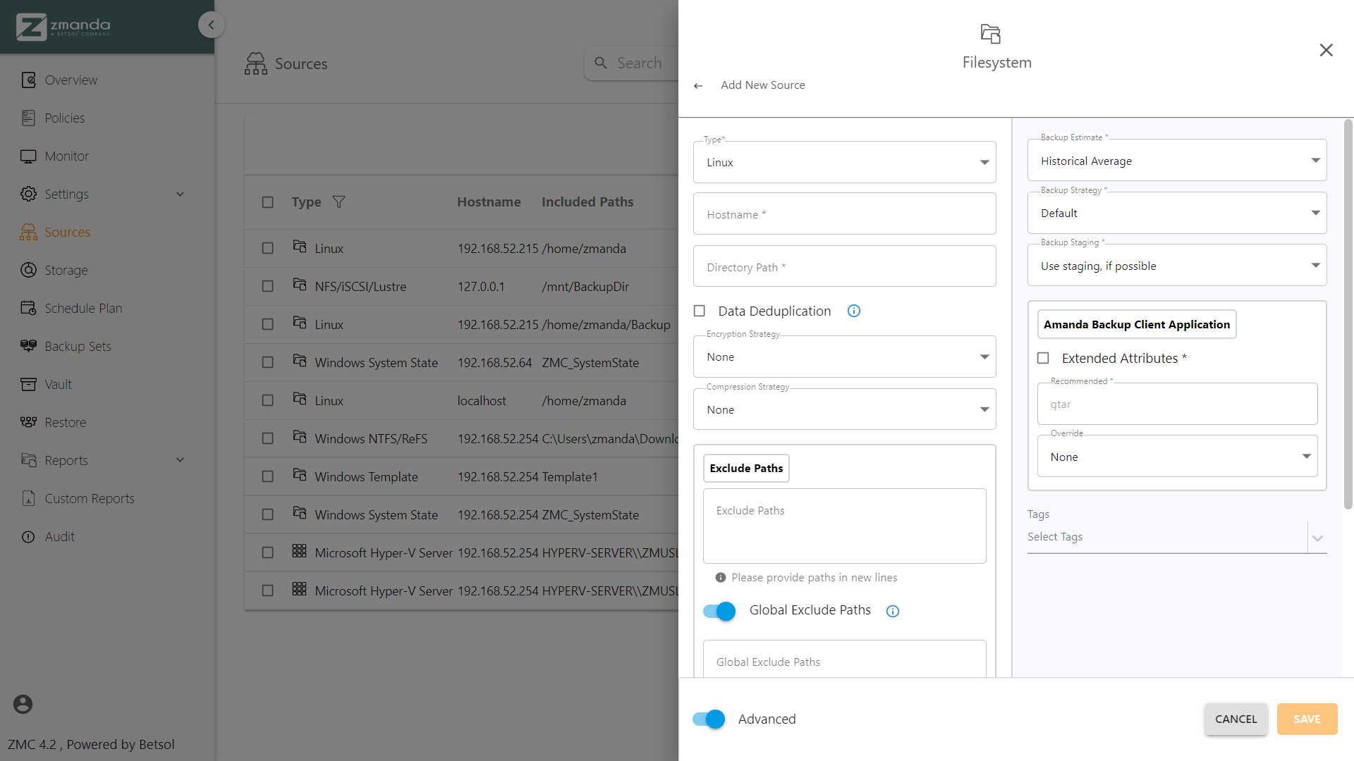Click the Overview sidebar icon
Image resolution: width=1354 pixels, height=761 pixels.
tap(28, 80)
